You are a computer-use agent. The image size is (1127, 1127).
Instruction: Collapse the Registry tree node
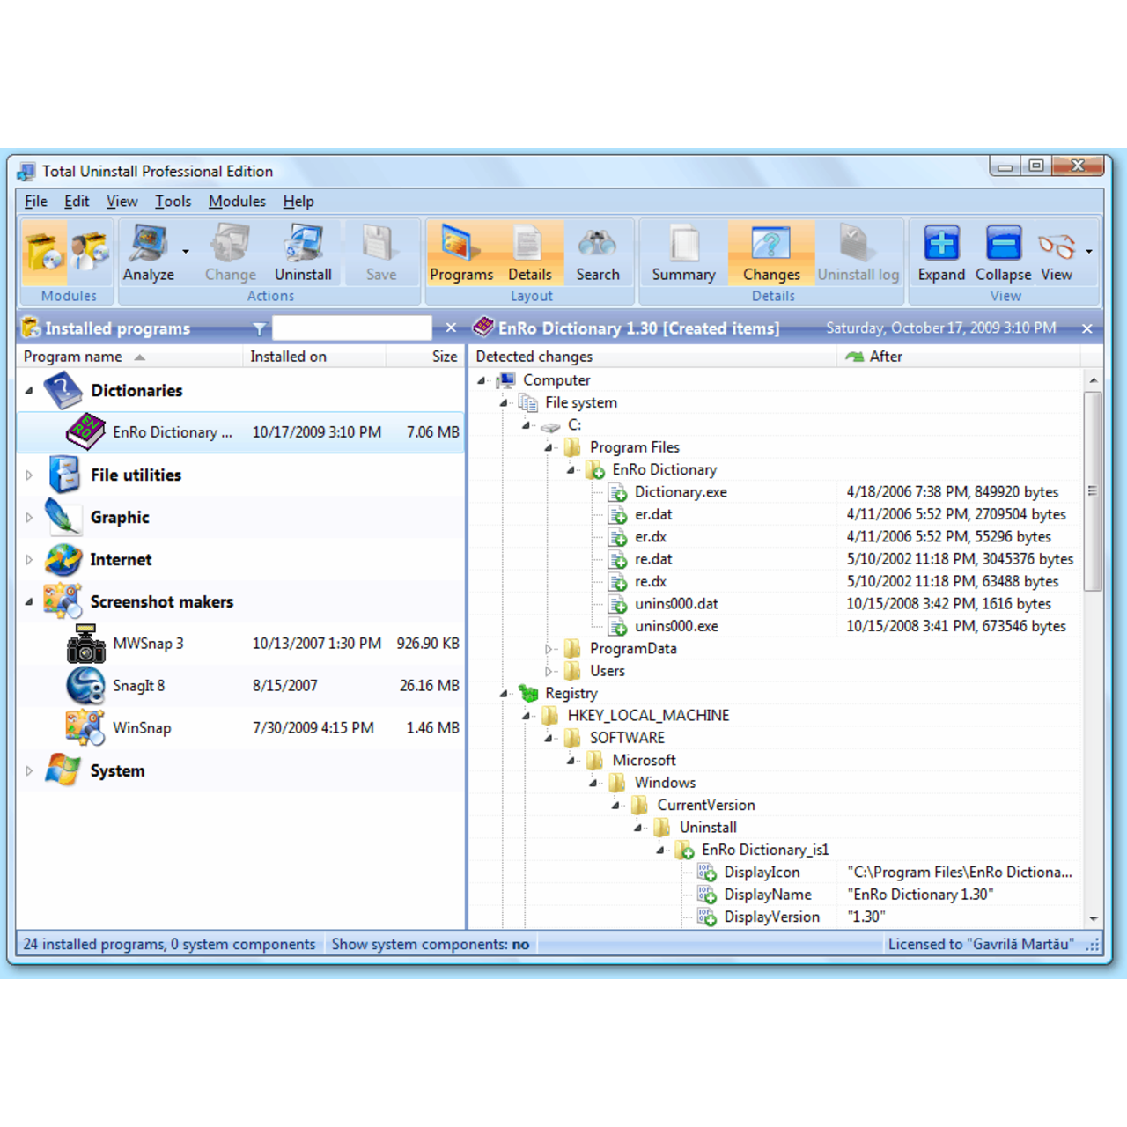coord(504,693)
